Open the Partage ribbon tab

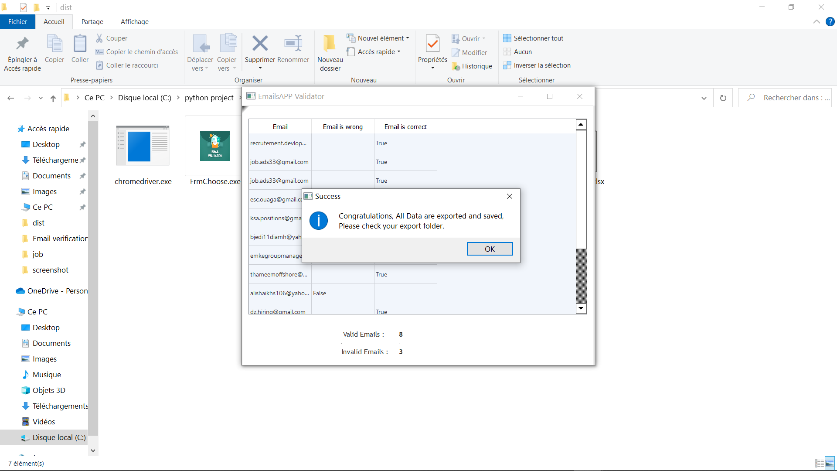(92, 22)
